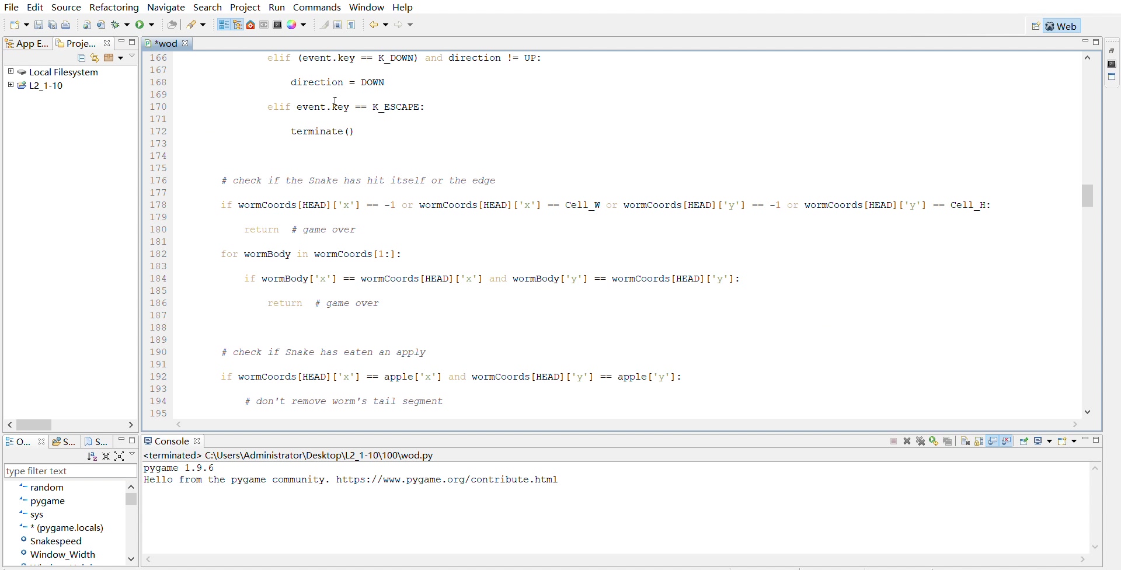Image resolution: width=1121 pixels, height=570 pixels.
Task: Click the Save All icon
Action: point(53,26)
